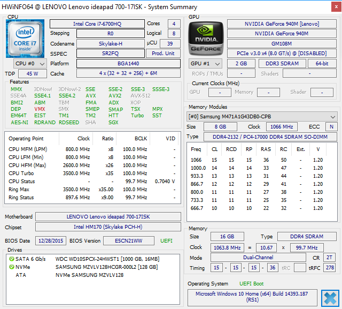This screenshot has width=342, height=309.
Task: Click the TDP 45 W button
Action: tap(32, 74)
